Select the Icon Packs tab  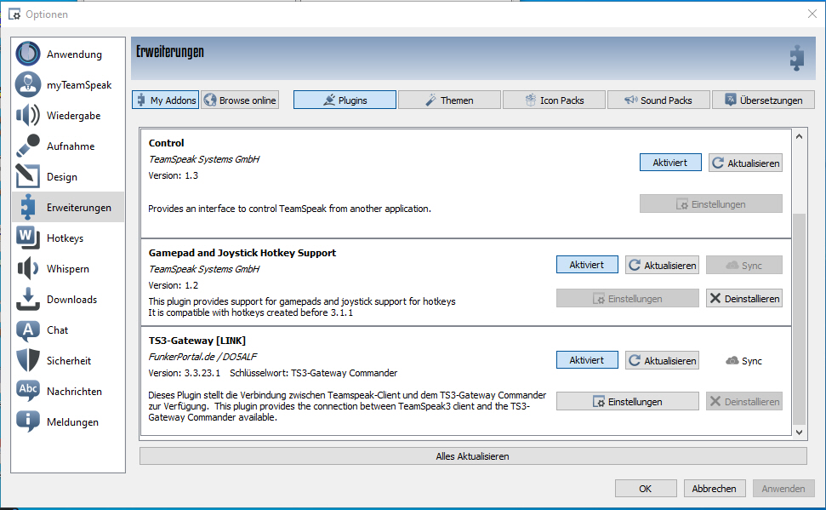(x=554, y=100)
